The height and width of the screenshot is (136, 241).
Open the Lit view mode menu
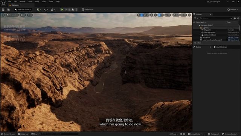click(23, 15)
